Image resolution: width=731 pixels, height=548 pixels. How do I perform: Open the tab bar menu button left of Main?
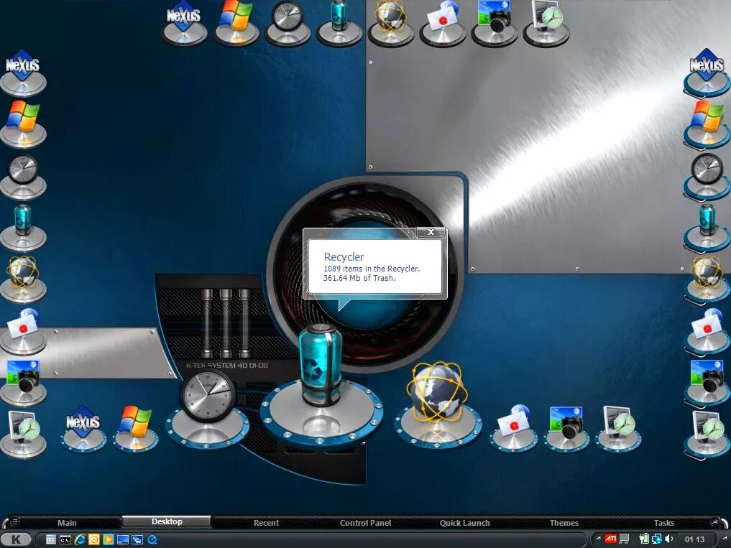[14, 522]
